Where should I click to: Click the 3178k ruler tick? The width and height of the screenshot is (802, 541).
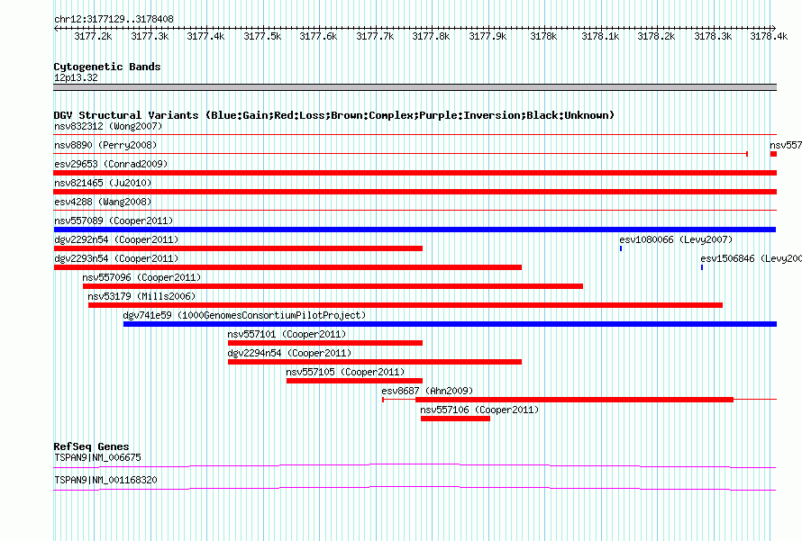pyautogui.click(x=543, y=36)
